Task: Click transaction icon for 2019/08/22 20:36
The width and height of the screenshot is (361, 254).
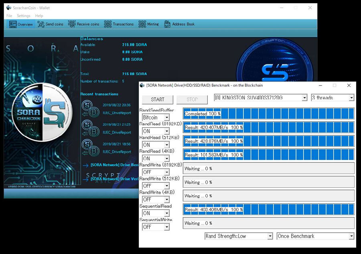Action: pos(91,109)
